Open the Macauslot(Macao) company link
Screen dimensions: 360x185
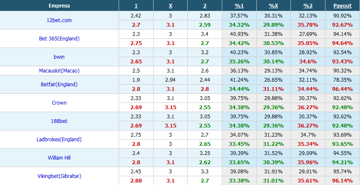(x=59, y=71)
